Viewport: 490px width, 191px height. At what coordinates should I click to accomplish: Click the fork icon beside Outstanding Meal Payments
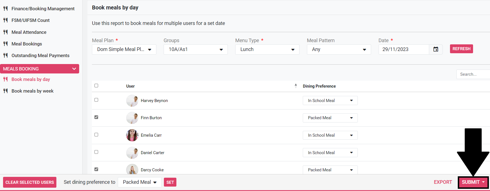pos(5,55)
